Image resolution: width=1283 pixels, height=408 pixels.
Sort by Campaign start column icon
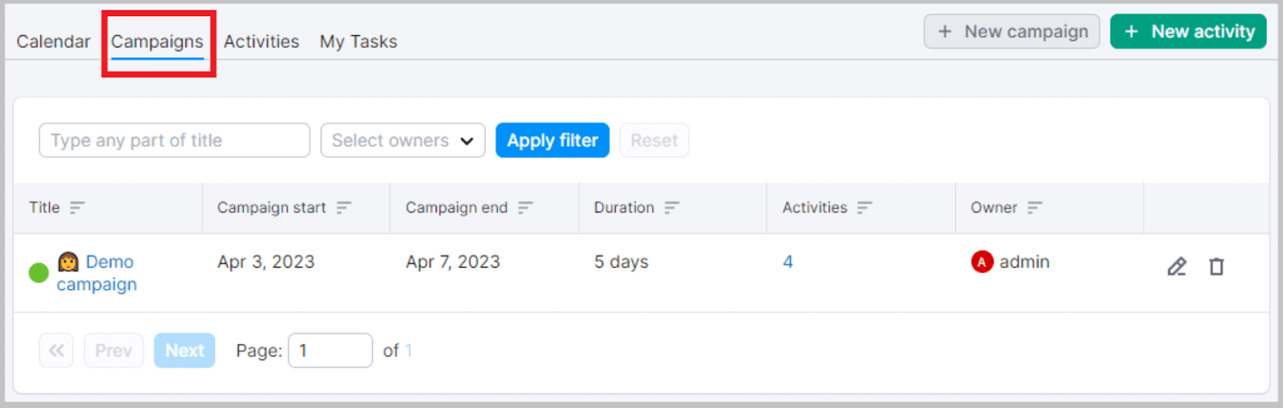click(x=344, y=208)
